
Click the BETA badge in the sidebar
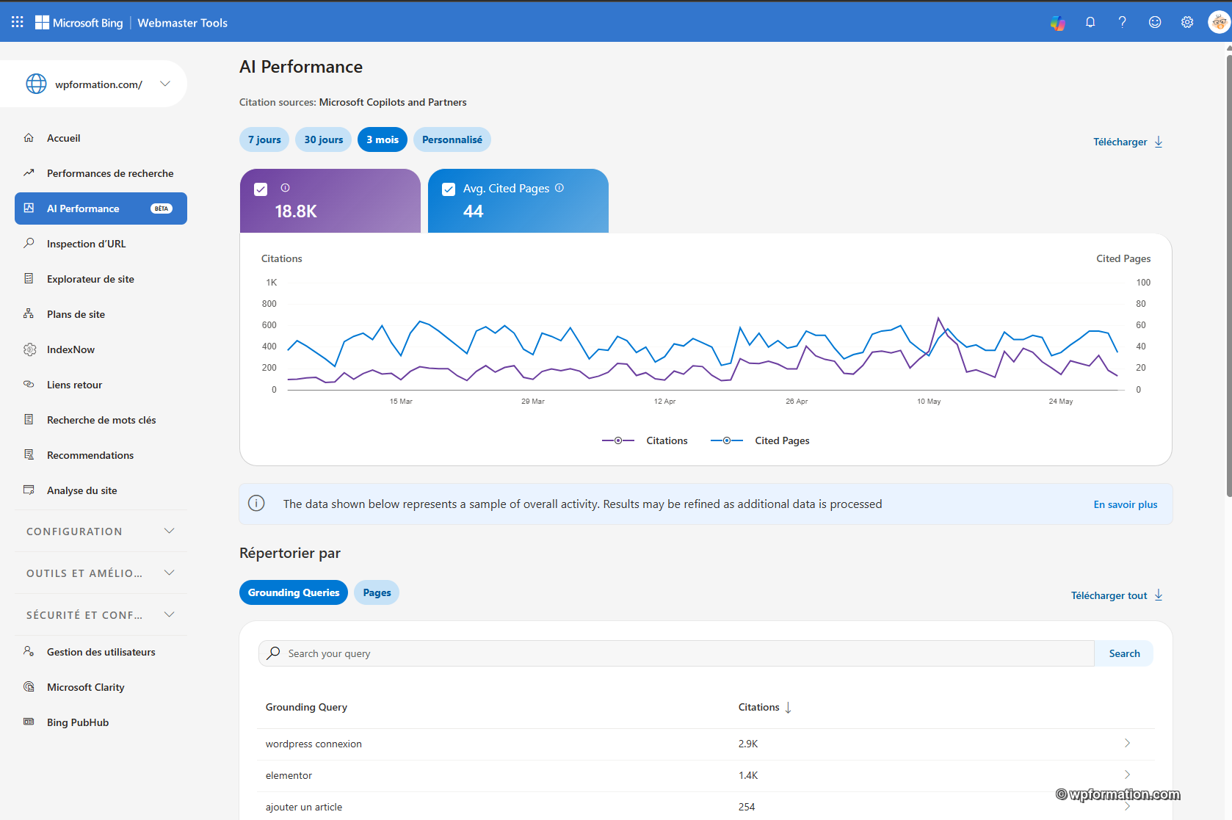coord(162,208)
